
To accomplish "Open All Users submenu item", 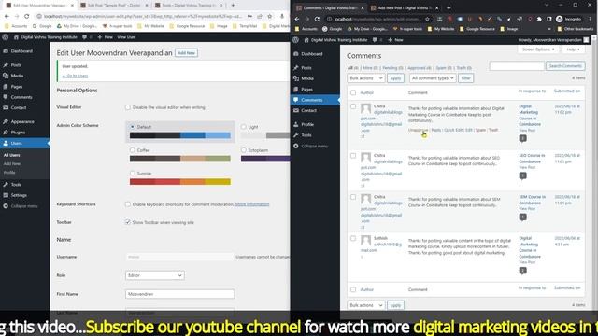I will click(12, 155).
